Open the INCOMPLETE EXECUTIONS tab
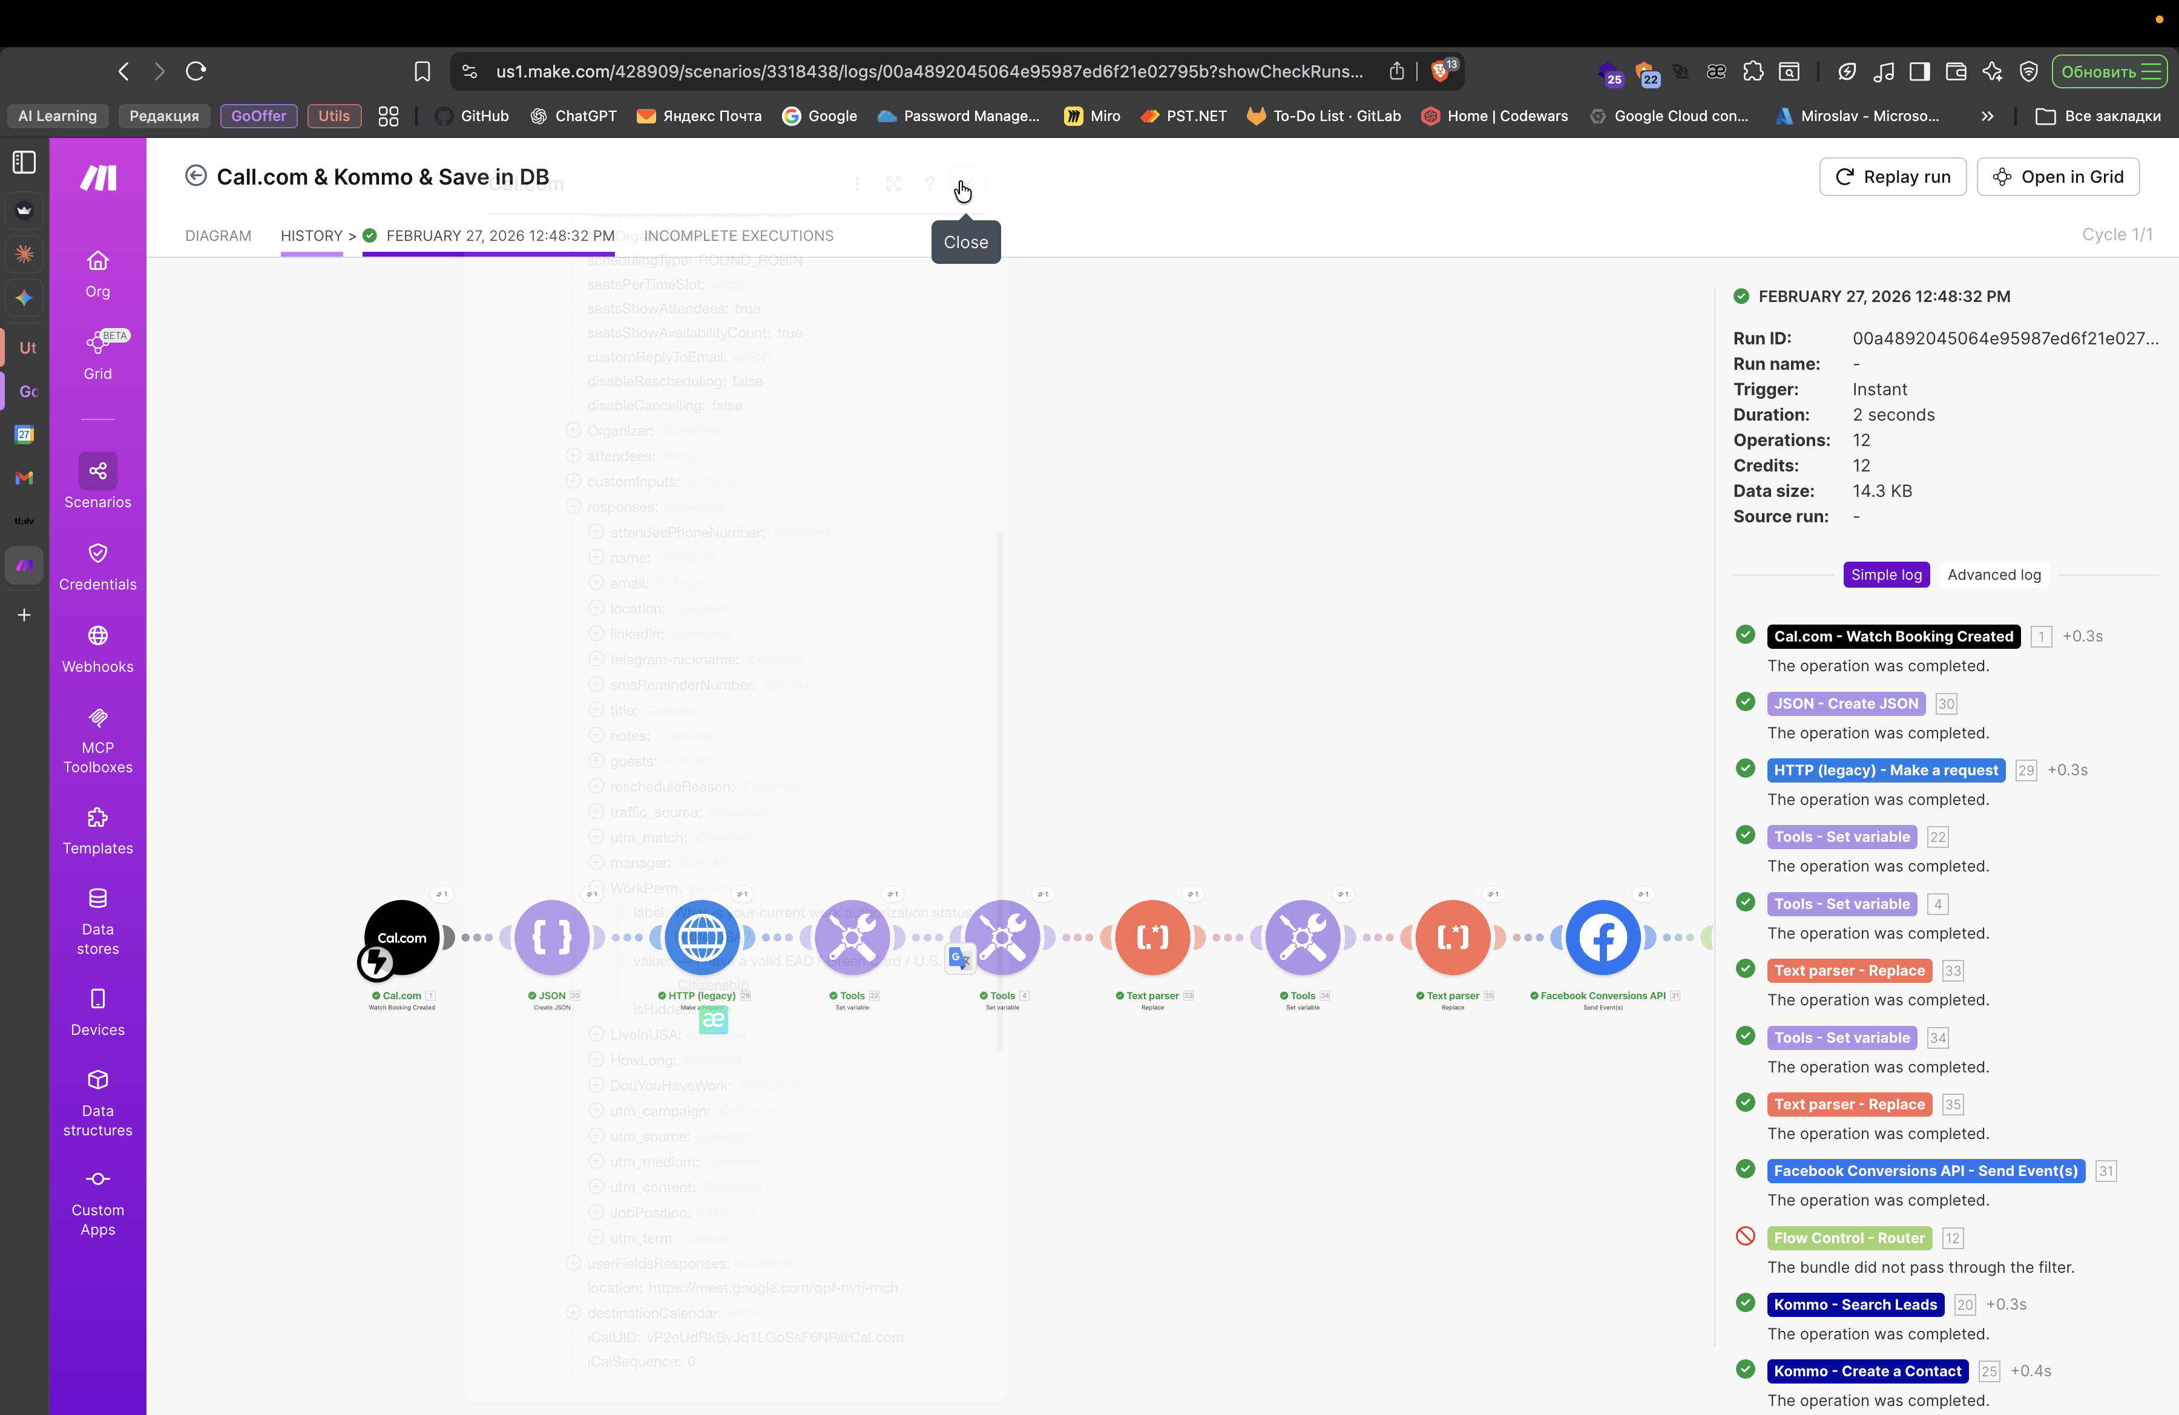Image resolution: width=2179 pixels, height=1415 pixels. coord(738,235)
